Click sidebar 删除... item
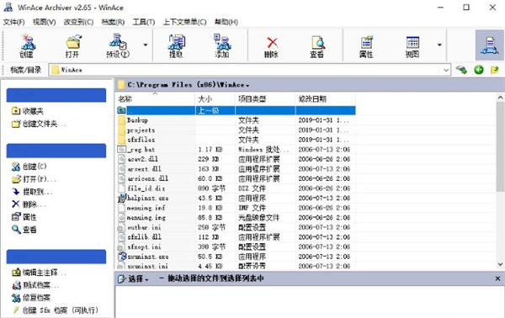Image resolution: width=505 pixels, height=318 pixels. tap(29, 204)
